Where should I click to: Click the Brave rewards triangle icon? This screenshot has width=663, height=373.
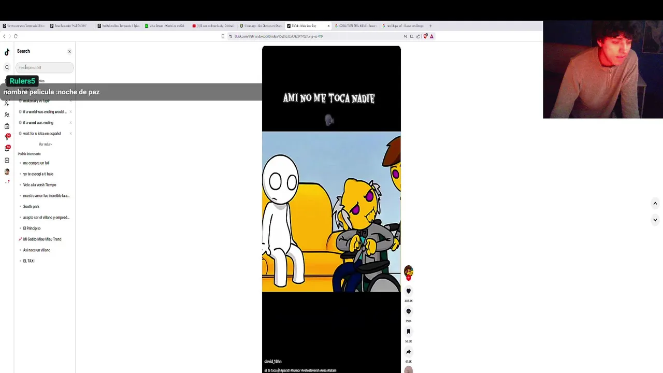click(x=431, y=36)
